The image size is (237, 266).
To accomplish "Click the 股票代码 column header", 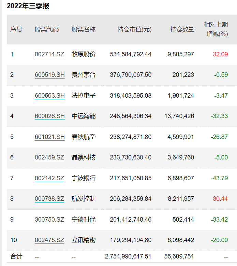I will 47,29.
